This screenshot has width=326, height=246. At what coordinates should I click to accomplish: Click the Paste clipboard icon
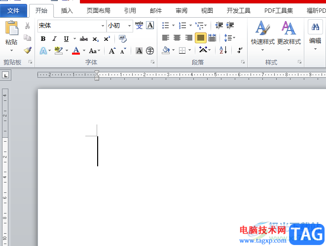pos(12,28)
